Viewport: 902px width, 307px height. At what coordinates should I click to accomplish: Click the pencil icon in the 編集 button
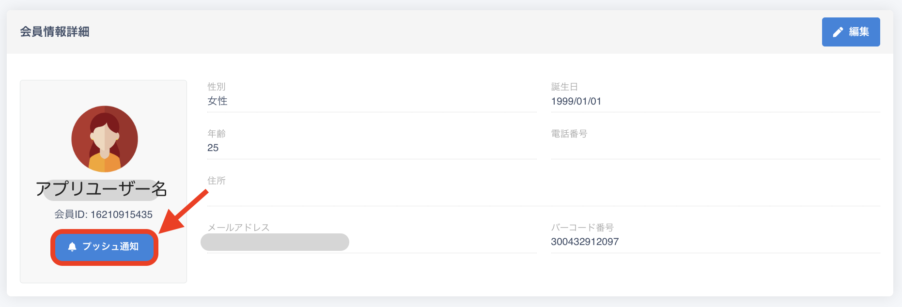838,32
